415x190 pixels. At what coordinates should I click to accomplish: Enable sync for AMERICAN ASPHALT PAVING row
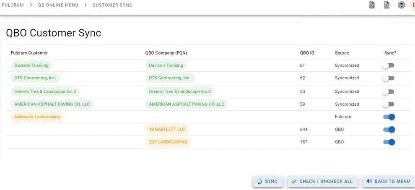point(389,104)
